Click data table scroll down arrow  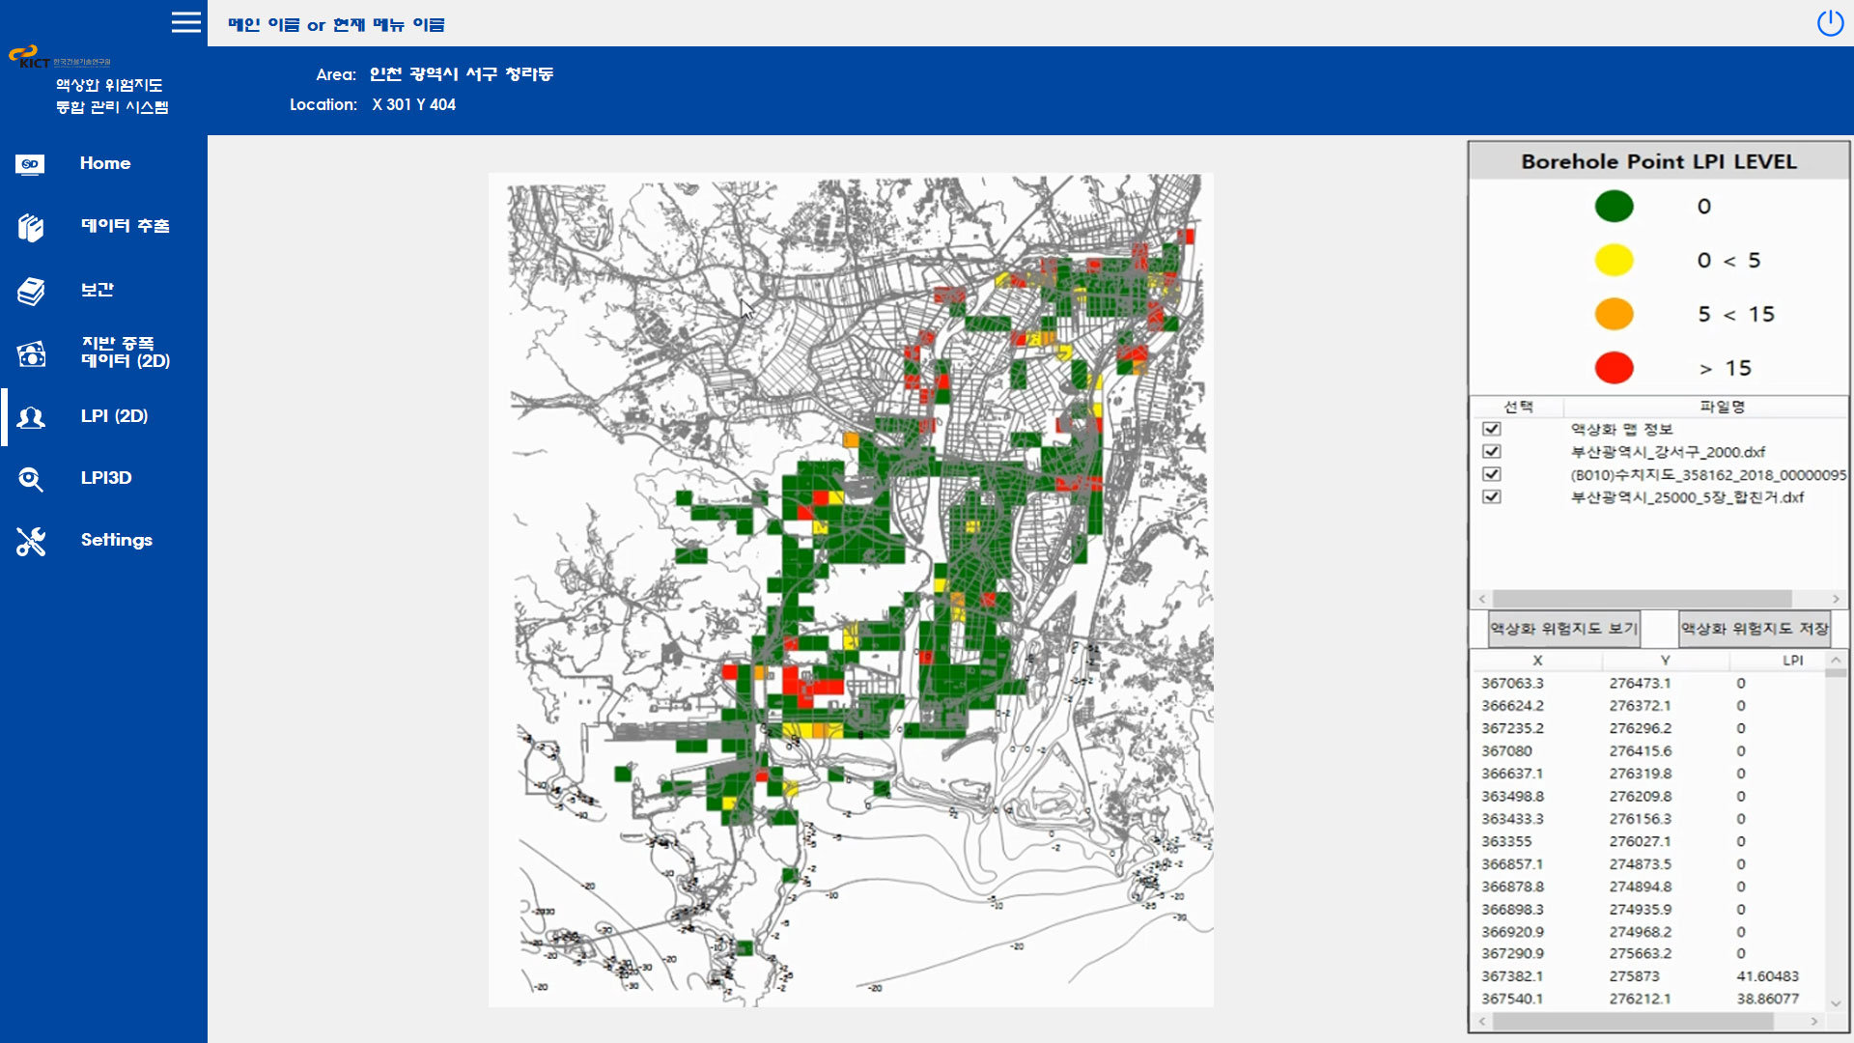[1836, 1003]
